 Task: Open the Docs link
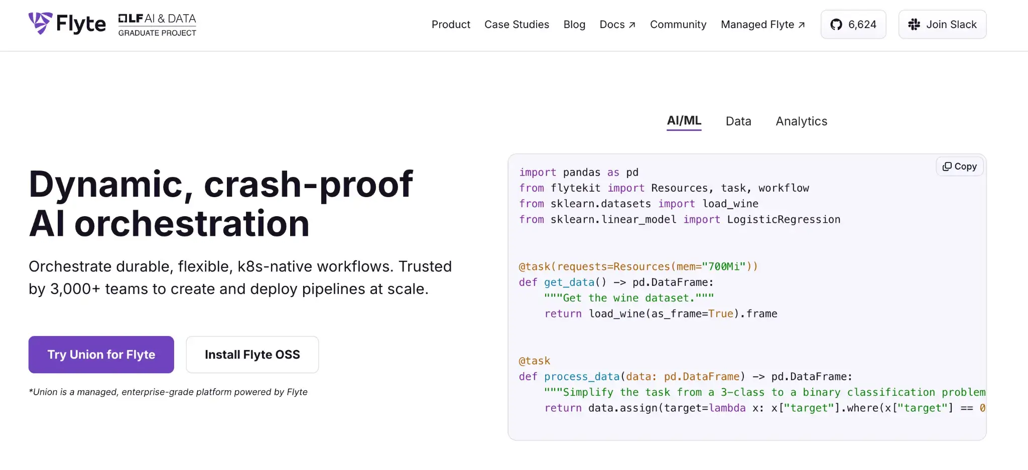pyautogui.click(x=612, y=25)
